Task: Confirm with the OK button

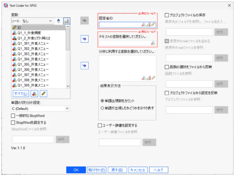Action: (76, 170)
